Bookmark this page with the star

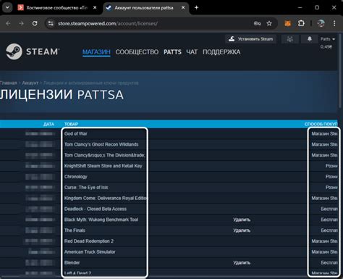pyautogui.click(x=269, y=23)
